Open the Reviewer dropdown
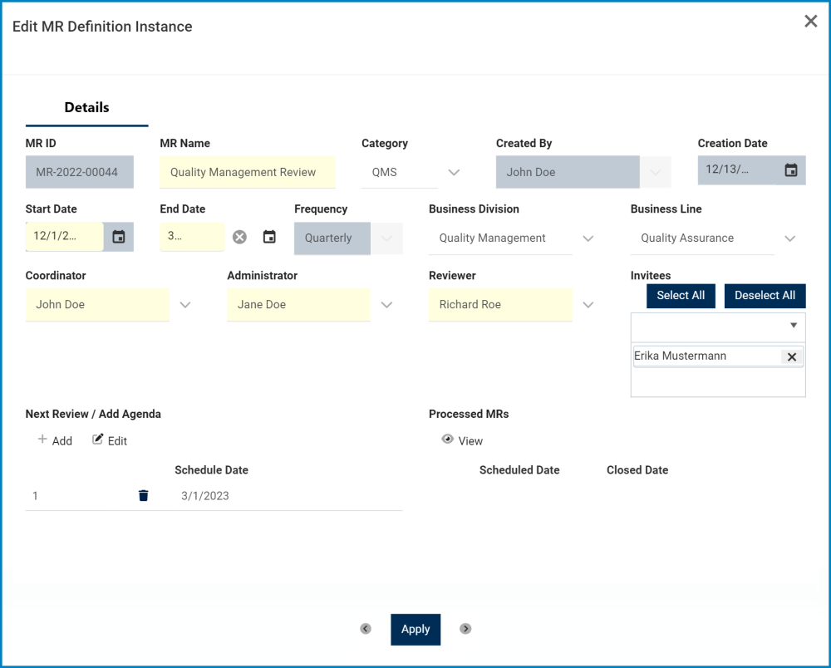Image resolution: width=831 pixels, height=668 pixels. 588,305
